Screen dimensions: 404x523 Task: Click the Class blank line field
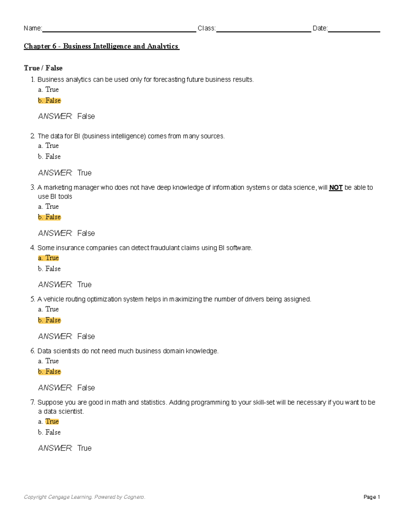click(263, 29)
